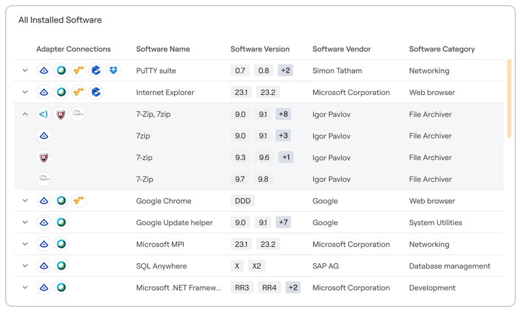The width and height of the screenshot is (521, 312).
Task: Sort by Software Name column header
Action: coord(163,49)
